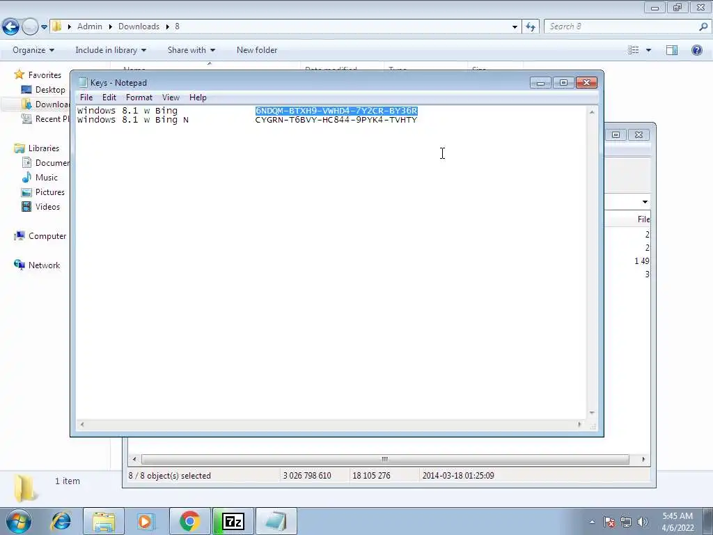Click the Explorer help question mark icon
The height and width of the screenshot is (535, 713).
pyautogui.click(x=696, y=50)
